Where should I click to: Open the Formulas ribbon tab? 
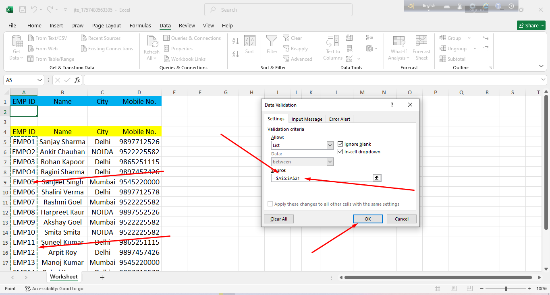(140, 25)
